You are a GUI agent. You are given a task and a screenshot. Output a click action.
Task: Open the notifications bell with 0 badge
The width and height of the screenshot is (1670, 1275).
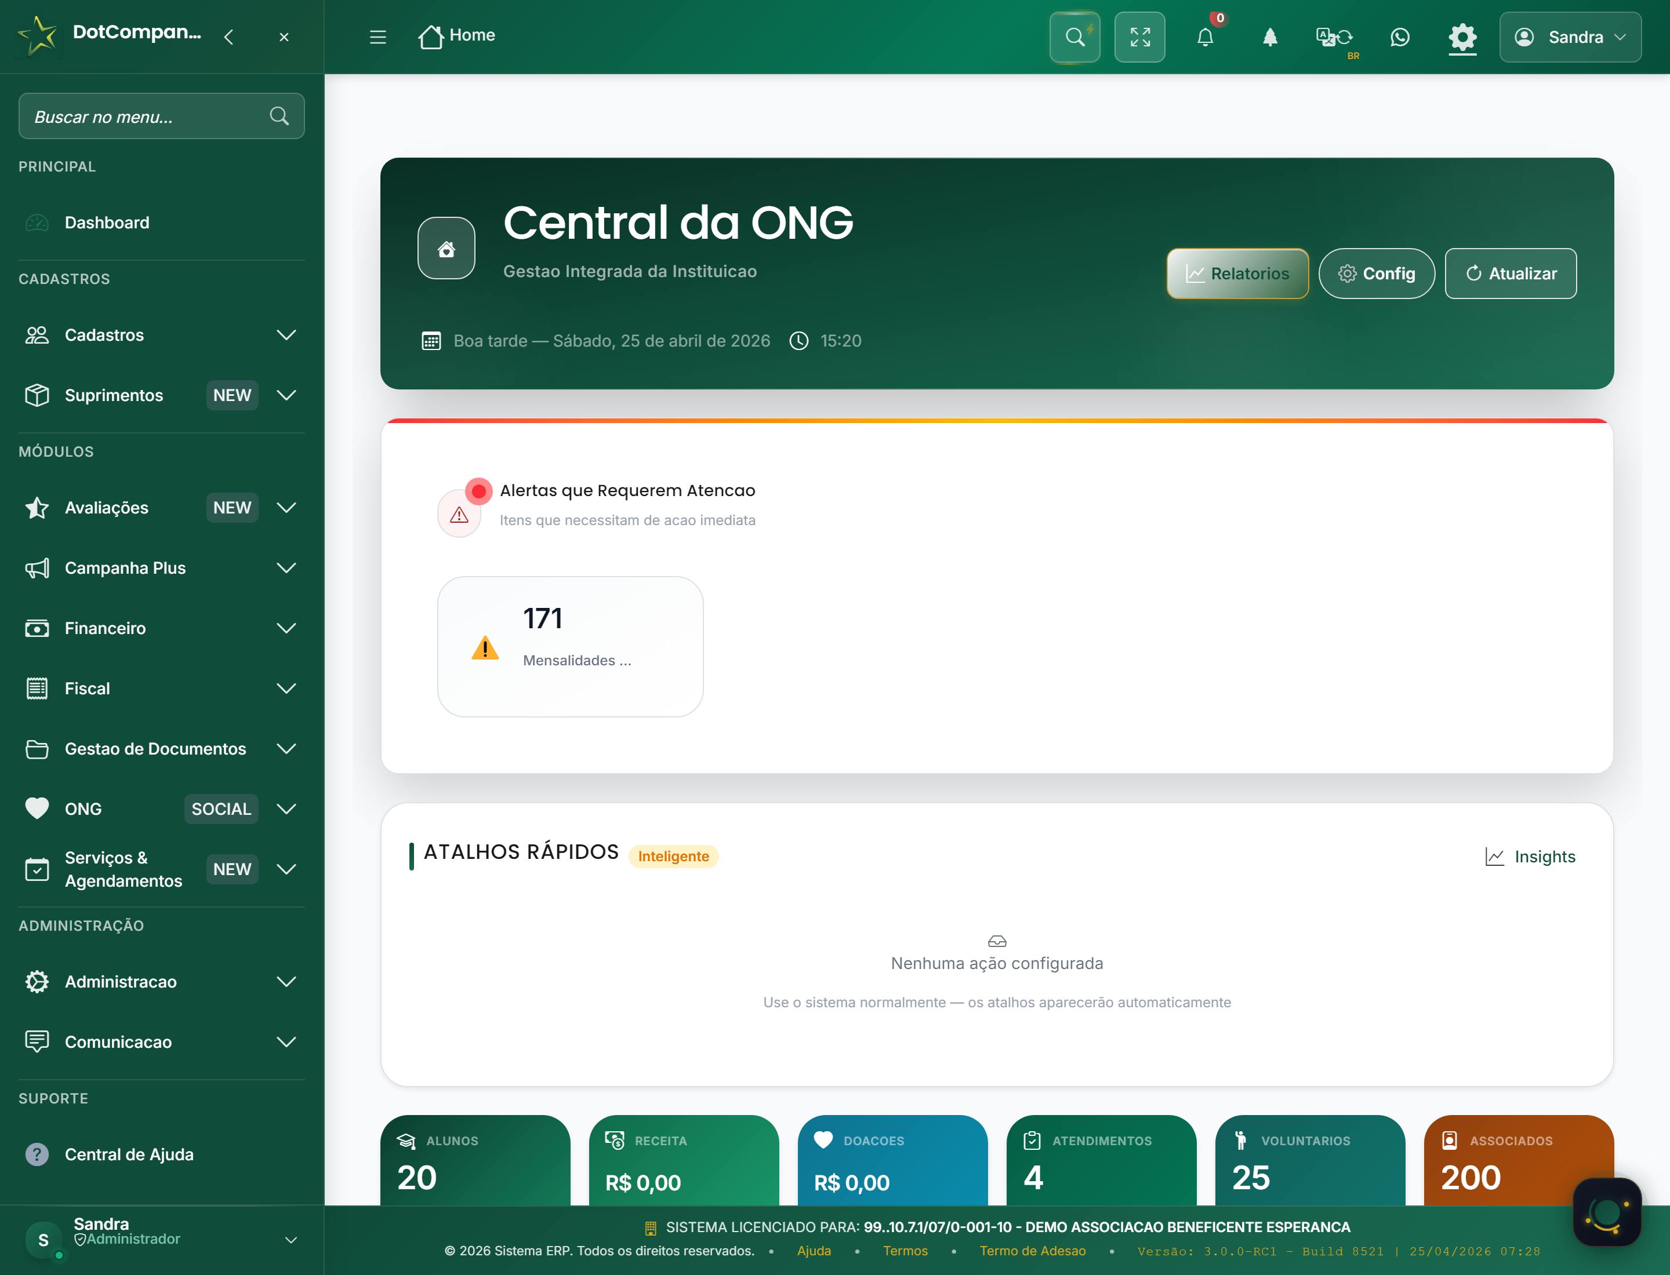tap(1205, 37)
